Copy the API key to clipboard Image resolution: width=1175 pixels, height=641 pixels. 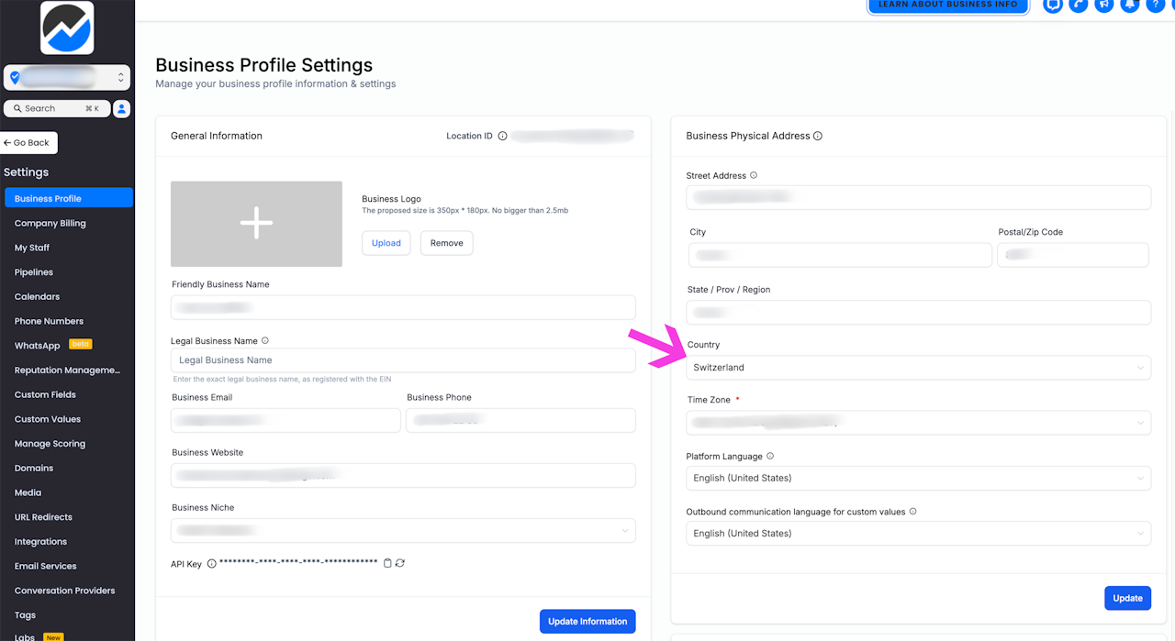tap(387, 563)
